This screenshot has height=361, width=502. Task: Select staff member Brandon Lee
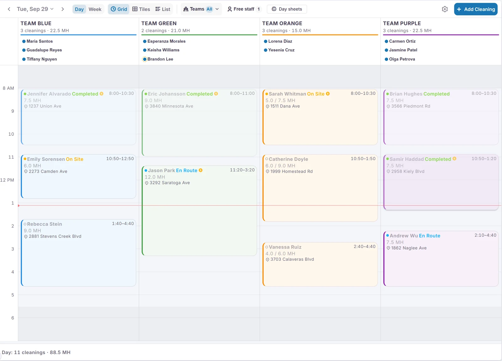(x=158, y=59)
